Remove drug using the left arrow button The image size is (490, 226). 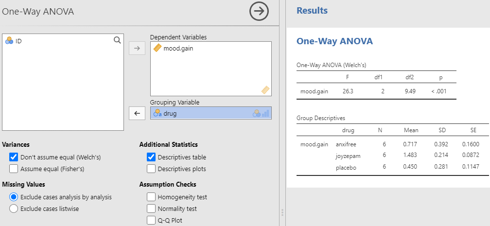point(137,113)
